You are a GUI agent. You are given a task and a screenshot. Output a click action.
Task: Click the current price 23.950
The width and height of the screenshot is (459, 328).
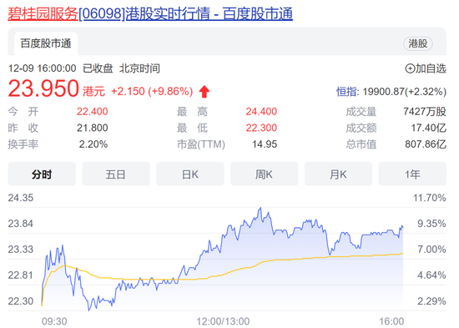tap(43, 88)
